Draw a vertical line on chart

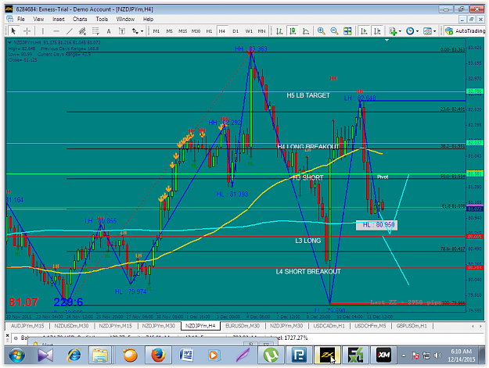point(43,30)
